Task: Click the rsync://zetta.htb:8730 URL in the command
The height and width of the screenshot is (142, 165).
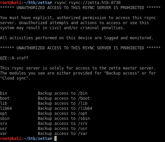Action: pyautogui.click(x=94, y=3)
